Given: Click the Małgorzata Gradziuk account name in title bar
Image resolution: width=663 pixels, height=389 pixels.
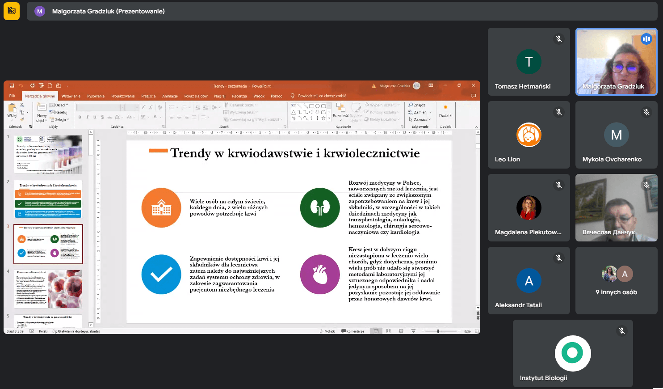Looking at the screenshot, I should point(394,86).
